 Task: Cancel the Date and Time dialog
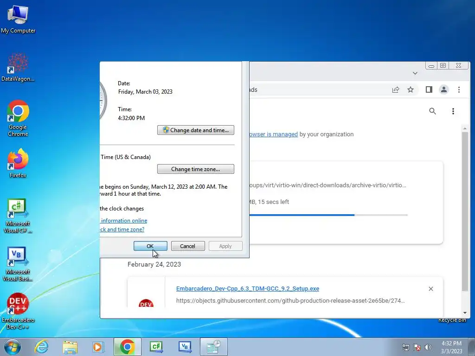coord(188,246)
